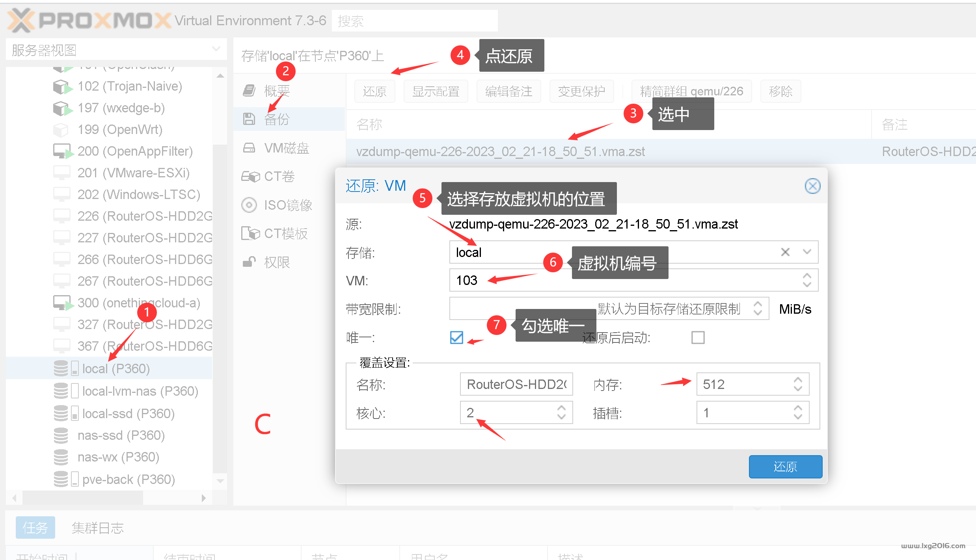Select the 备份 menu item
976x560 pixels.
click(277, 119)
